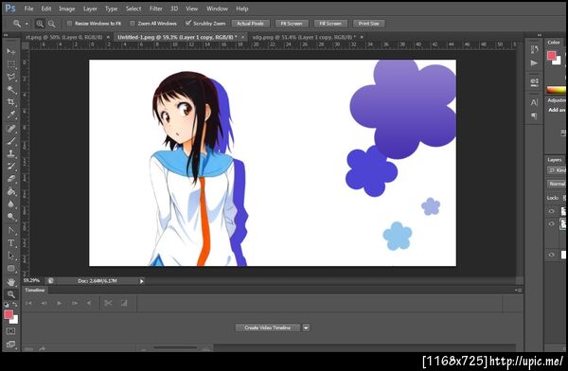The width and height of the screenshot is (568, 371).
Task: Select the Rectangular Marquee tool
Action: (x=10, y=64)
